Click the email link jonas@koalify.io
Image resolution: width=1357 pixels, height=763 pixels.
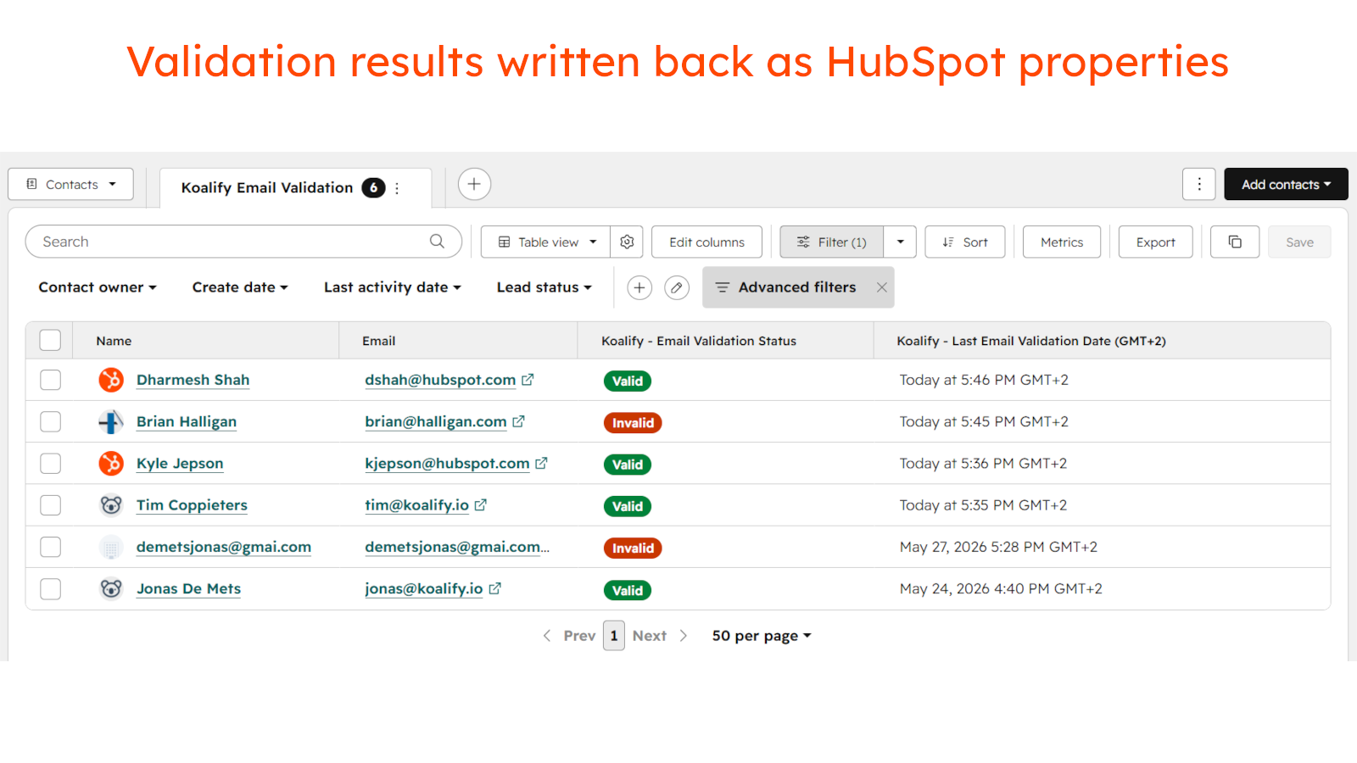tap(423, 588)
